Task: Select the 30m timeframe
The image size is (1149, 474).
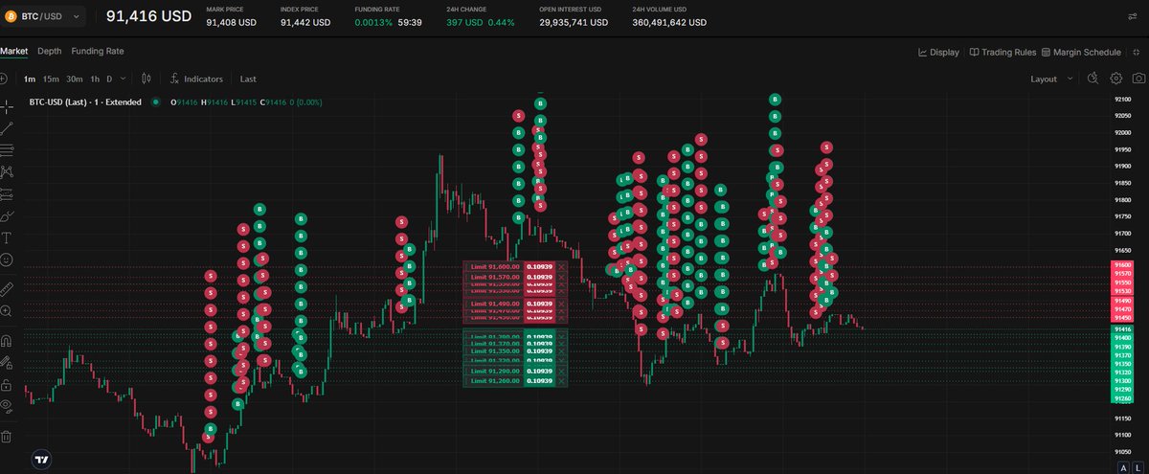Action: [x=75, y=79]
